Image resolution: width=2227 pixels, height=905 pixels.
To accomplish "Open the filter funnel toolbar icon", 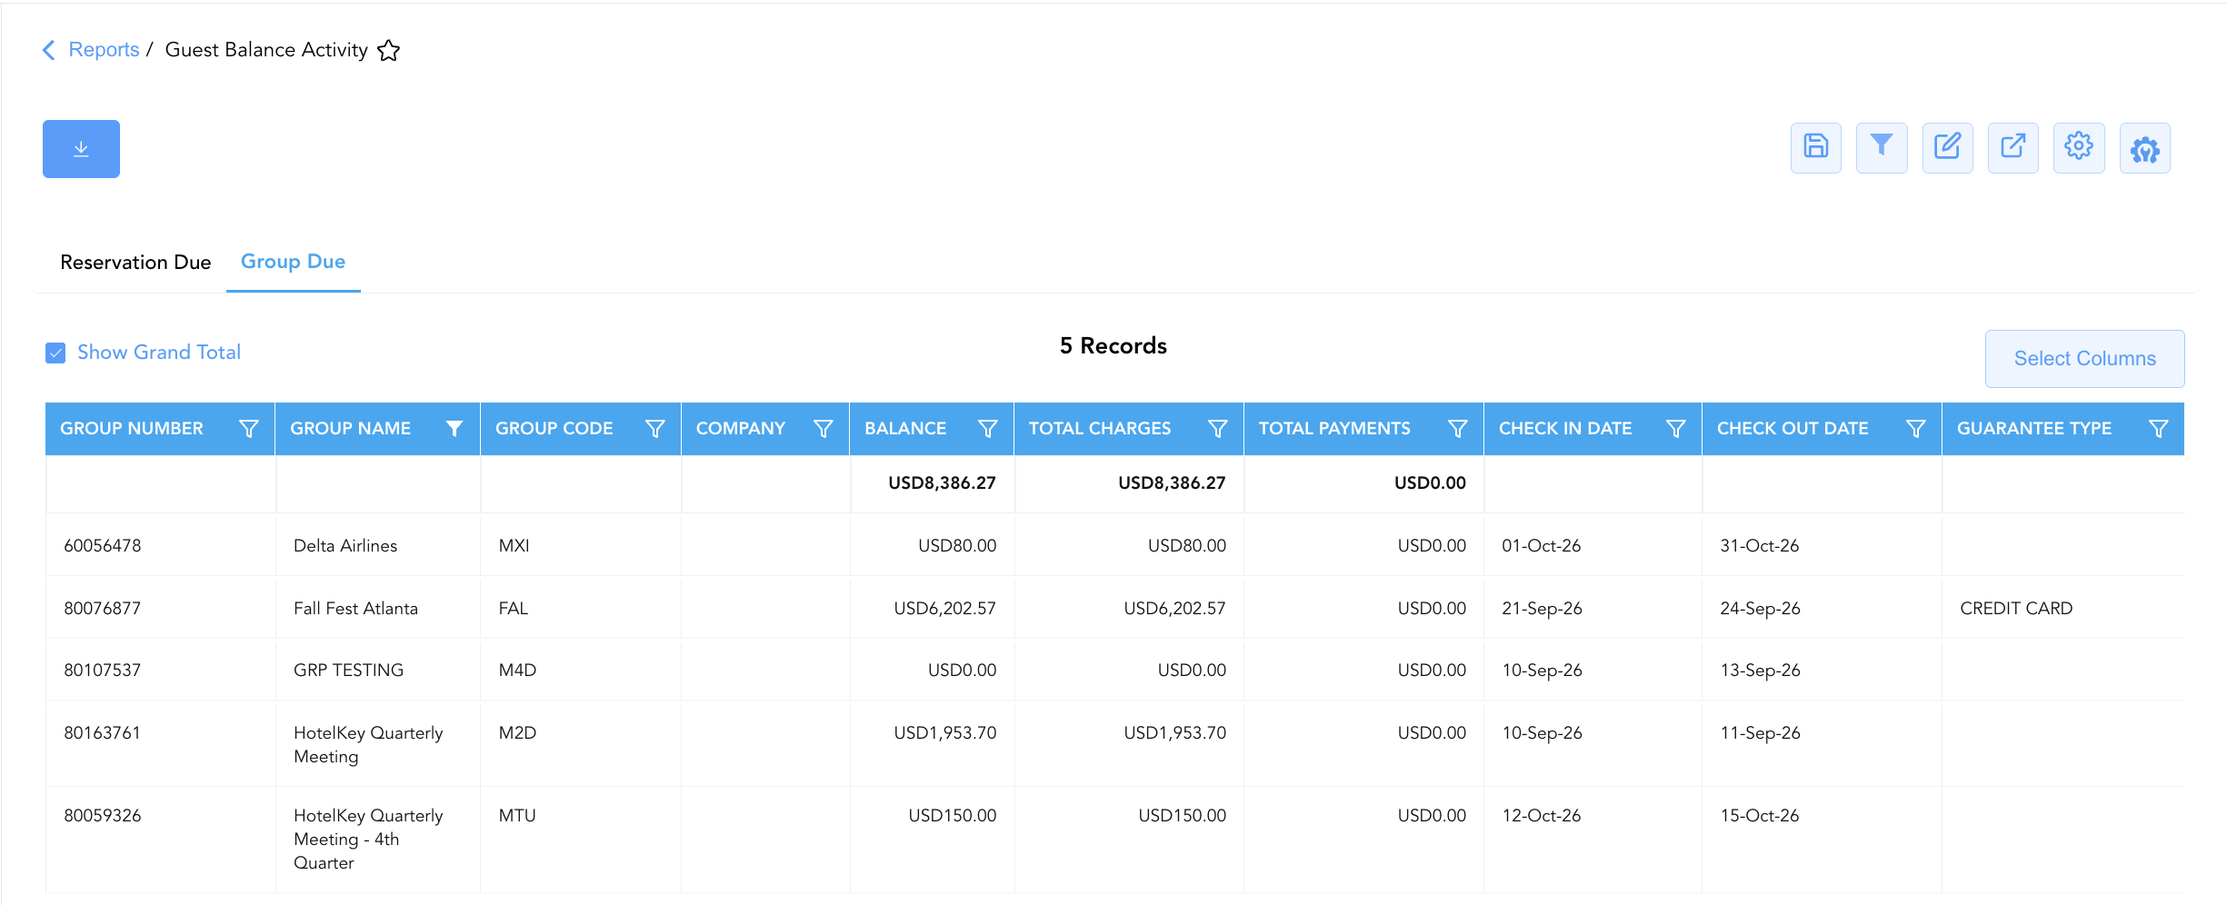I will click(1882, 147).
